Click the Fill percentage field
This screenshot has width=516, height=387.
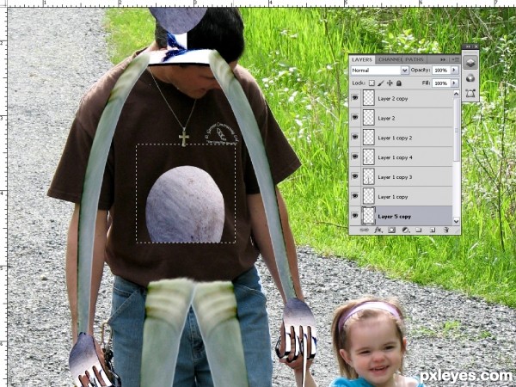(441, 83)
